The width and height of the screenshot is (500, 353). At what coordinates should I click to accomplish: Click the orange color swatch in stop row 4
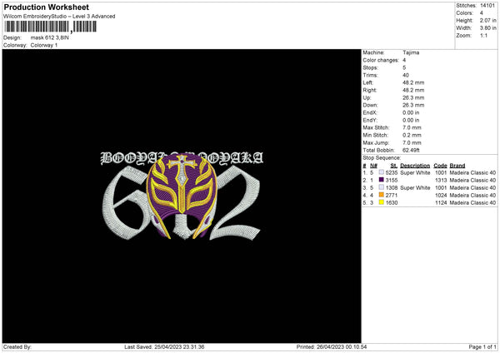click(381, 195)
